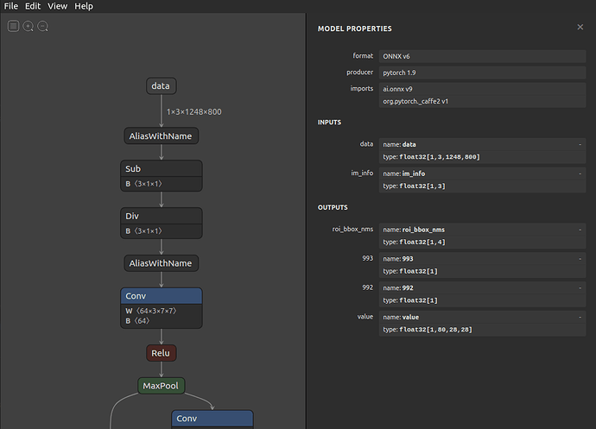Select the first AliasWithName node

pyautogui.click(x=162, y=136)
